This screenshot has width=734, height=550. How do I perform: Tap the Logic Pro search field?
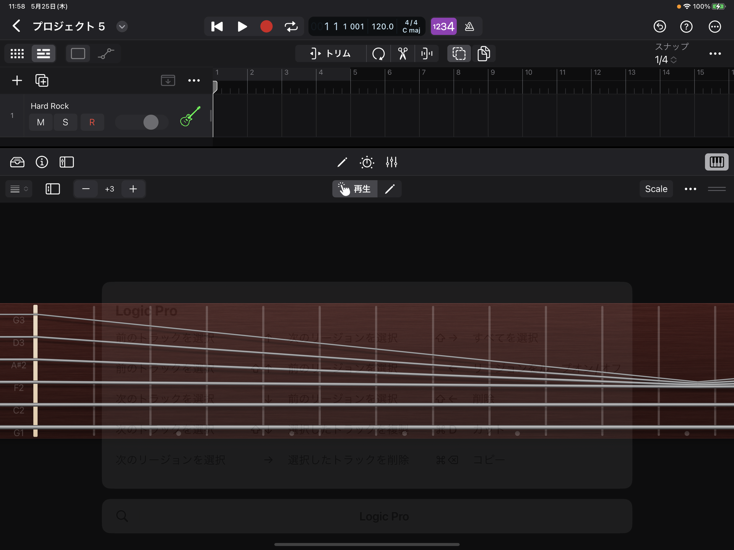tap(367, 516)
